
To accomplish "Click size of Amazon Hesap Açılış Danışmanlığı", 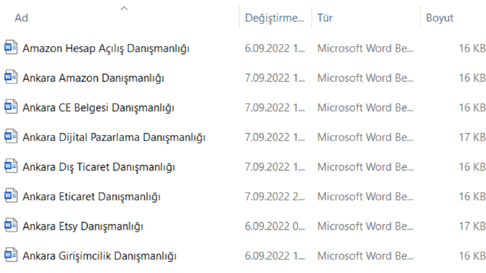I will (472, 48).
